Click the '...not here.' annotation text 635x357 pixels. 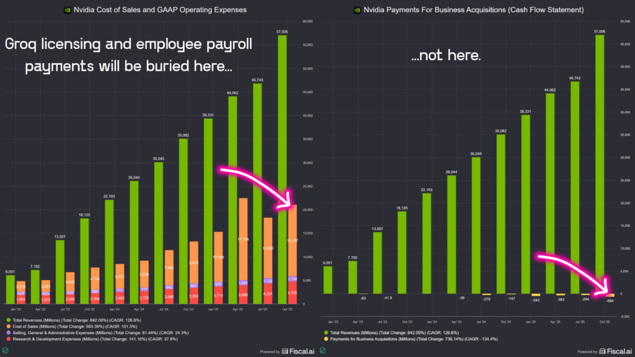click(446, 55)
